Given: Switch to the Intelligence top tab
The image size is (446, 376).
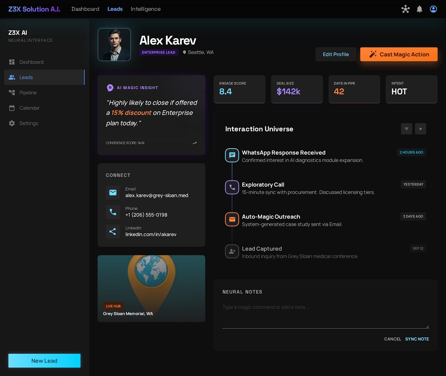Looking at the screenshot, I should point(146,9).
